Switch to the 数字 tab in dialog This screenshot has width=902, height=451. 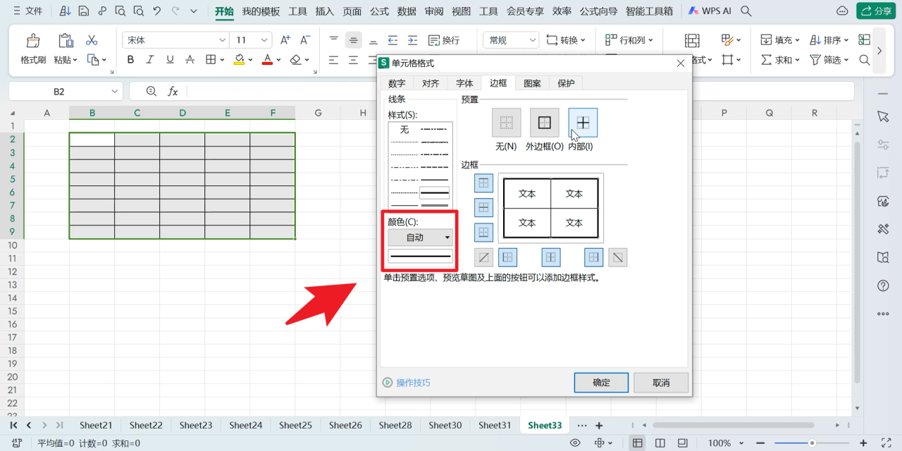click(397, 83)
